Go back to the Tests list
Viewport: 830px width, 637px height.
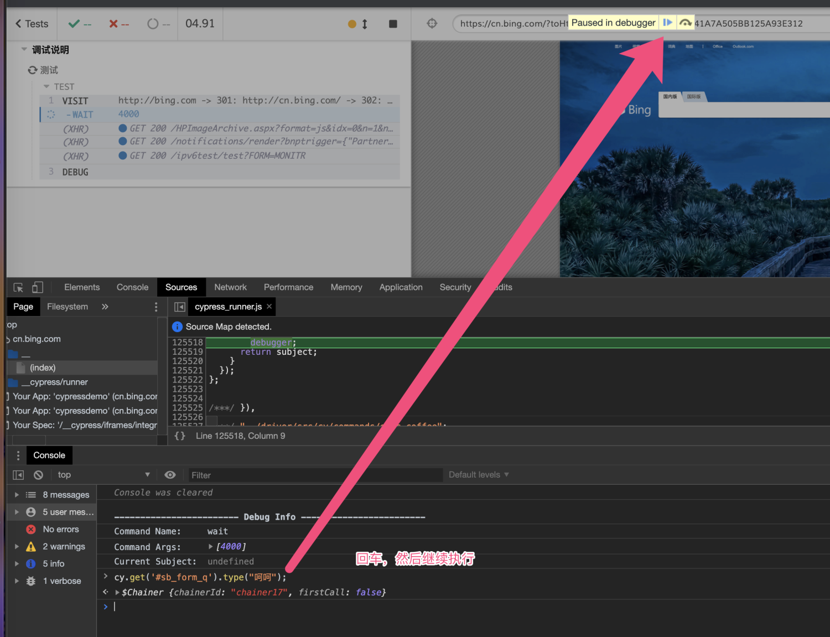(x=32, y=24)
